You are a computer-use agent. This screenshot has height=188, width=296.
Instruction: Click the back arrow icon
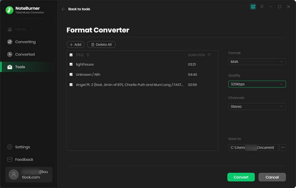coord(63,9)
